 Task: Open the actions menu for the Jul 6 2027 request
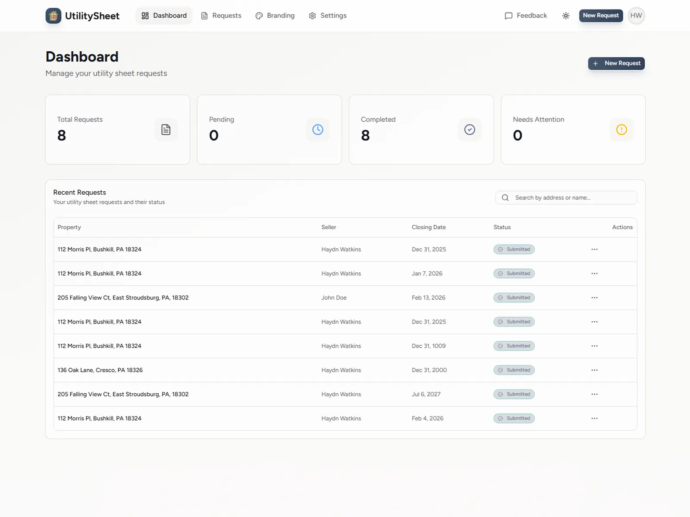coord(594,394)
